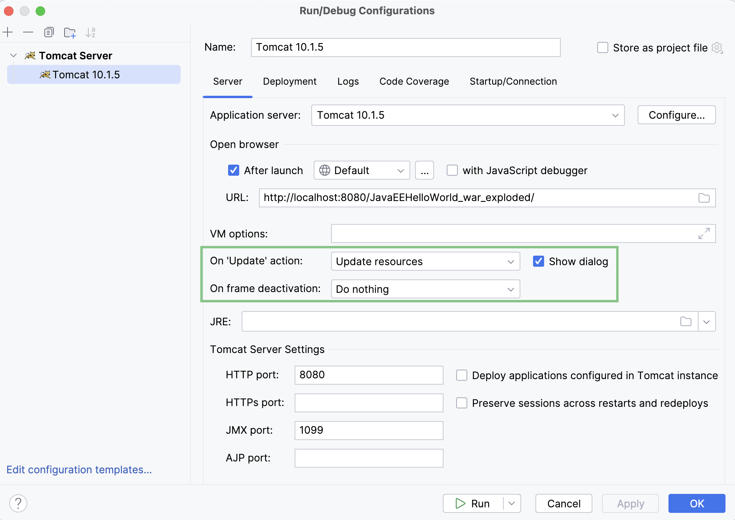Screen dimensions: 735x520
Task: Browse JRE folder icon
Action: pos(686,321)
